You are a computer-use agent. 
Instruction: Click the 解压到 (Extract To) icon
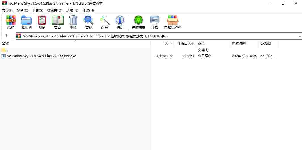click(x=26, y=20)
